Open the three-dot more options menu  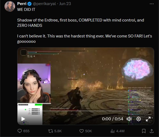[x=152, y=4]
